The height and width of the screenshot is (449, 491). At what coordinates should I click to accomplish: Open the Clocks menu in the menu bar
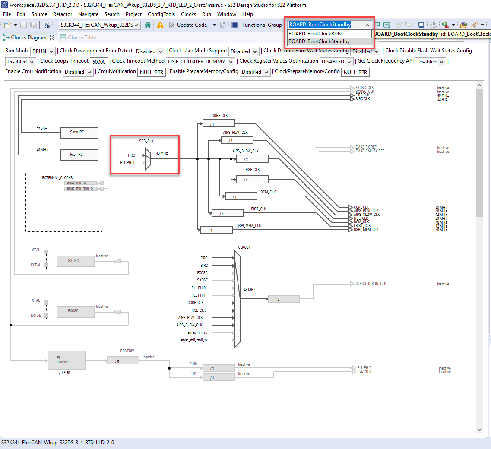pyautogui.click(x=188, y=14)
